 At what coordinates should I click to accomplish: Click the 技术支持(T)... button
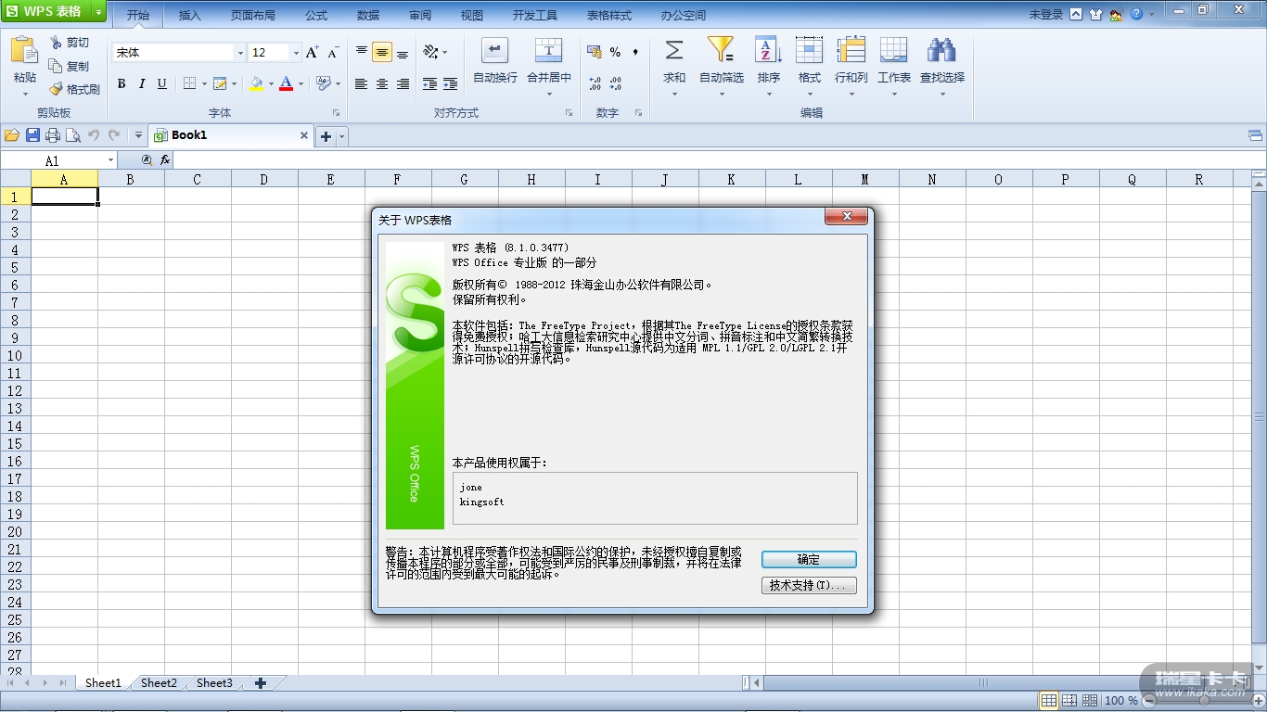pos(809,586)
